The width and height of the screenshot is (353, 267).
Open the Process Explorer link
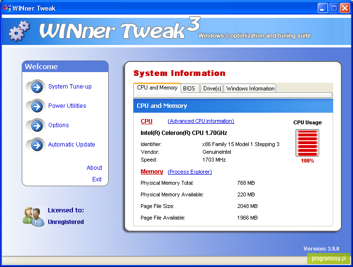click(190, 172)
